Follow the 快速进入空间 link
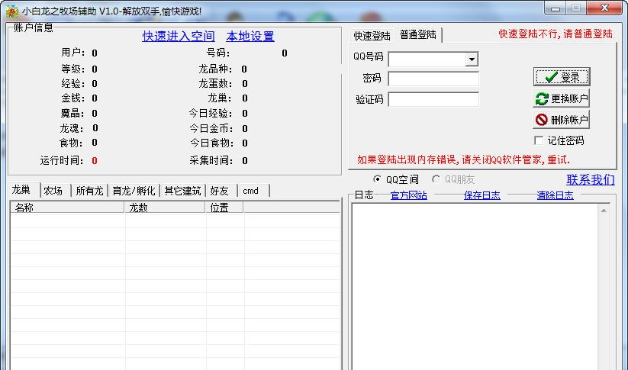Image resolution: width=628 pixels, height=370 pixels. pos(179,37)
